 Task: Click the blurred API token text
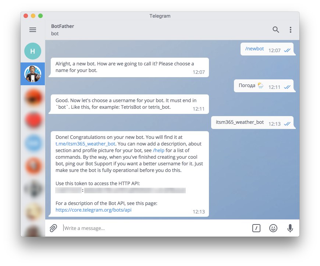click(121, 190)
